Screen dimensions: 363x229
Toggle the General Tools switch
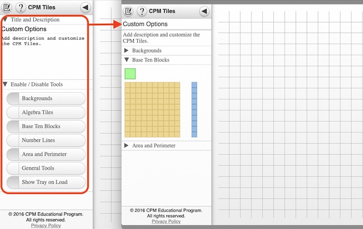tap(46, 168)
